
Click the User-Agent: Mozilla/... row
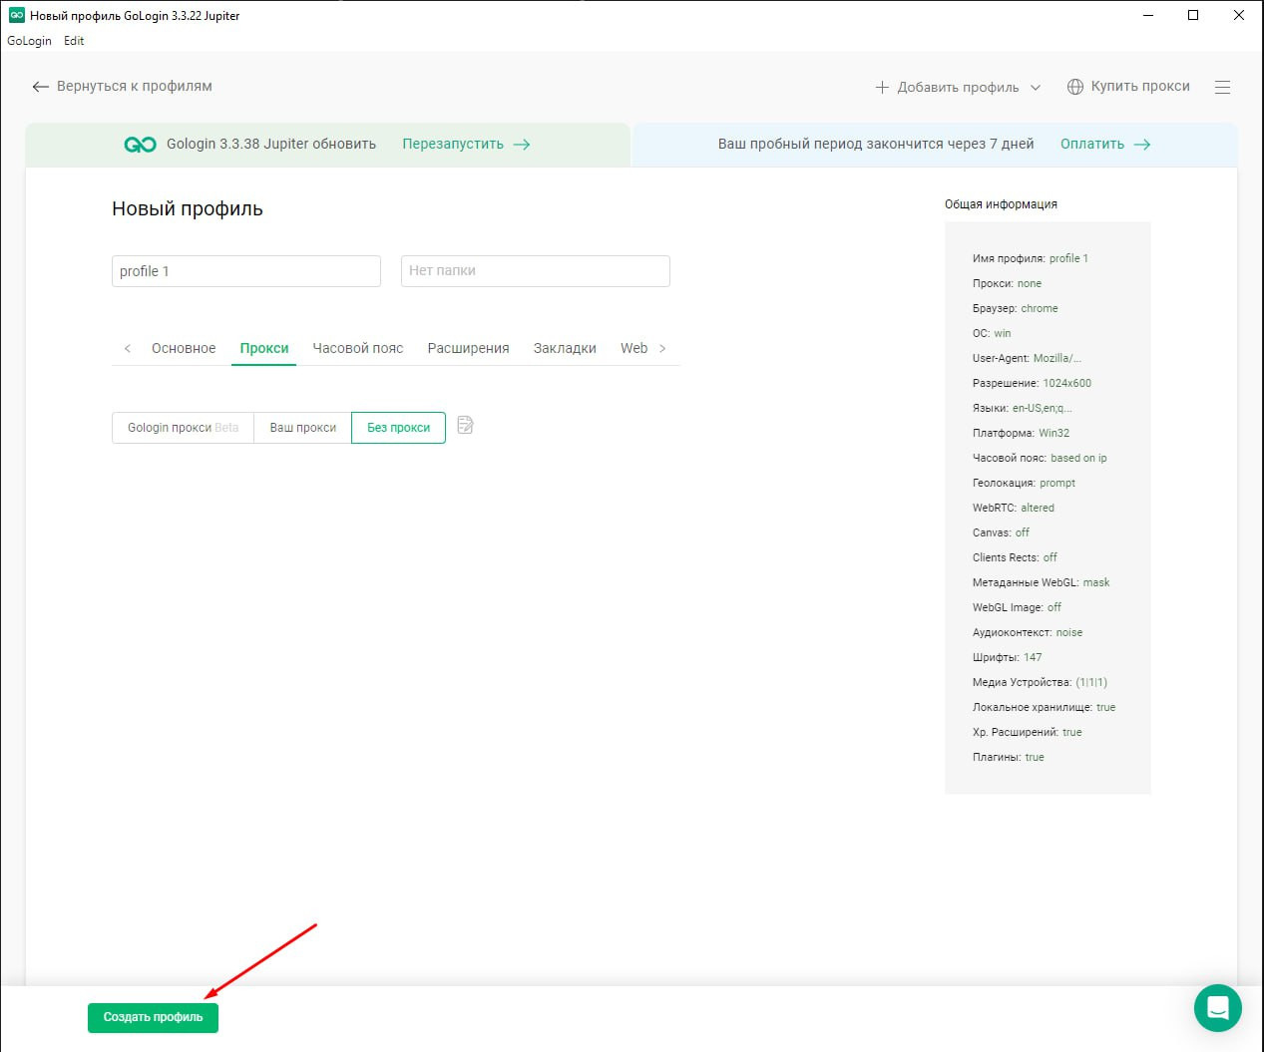[1027, 358]
